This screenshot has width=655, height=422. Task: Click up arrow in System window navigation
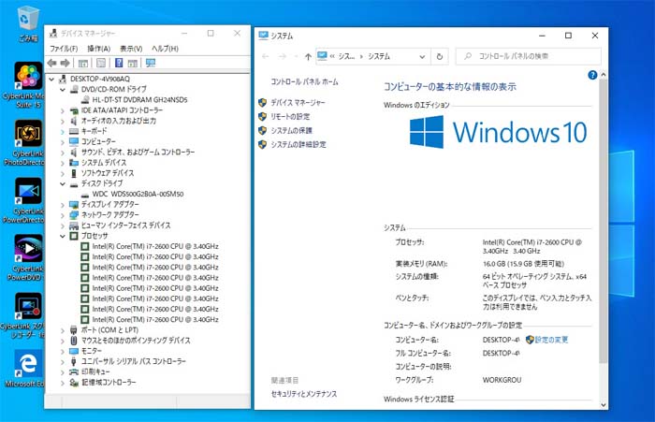pyautogui.click(x=308, y=56)
